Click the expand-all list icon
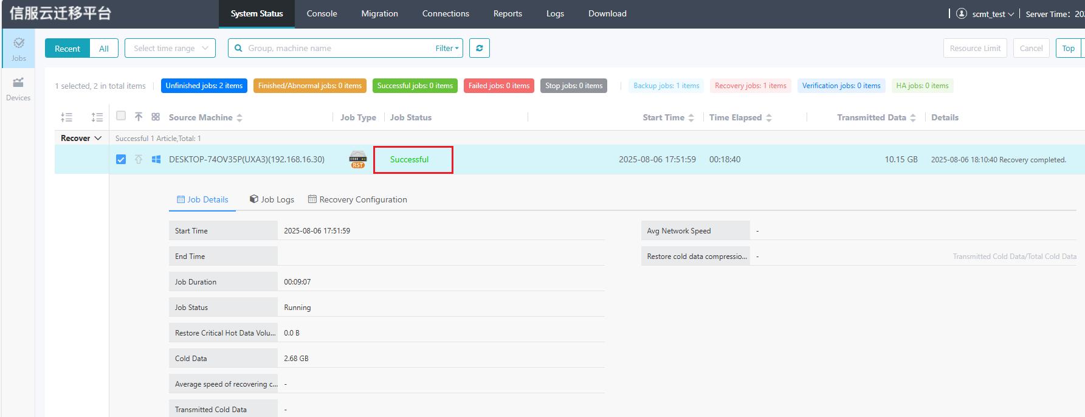This screenshot has width=1085, height=417. click(x=97, y=117)
